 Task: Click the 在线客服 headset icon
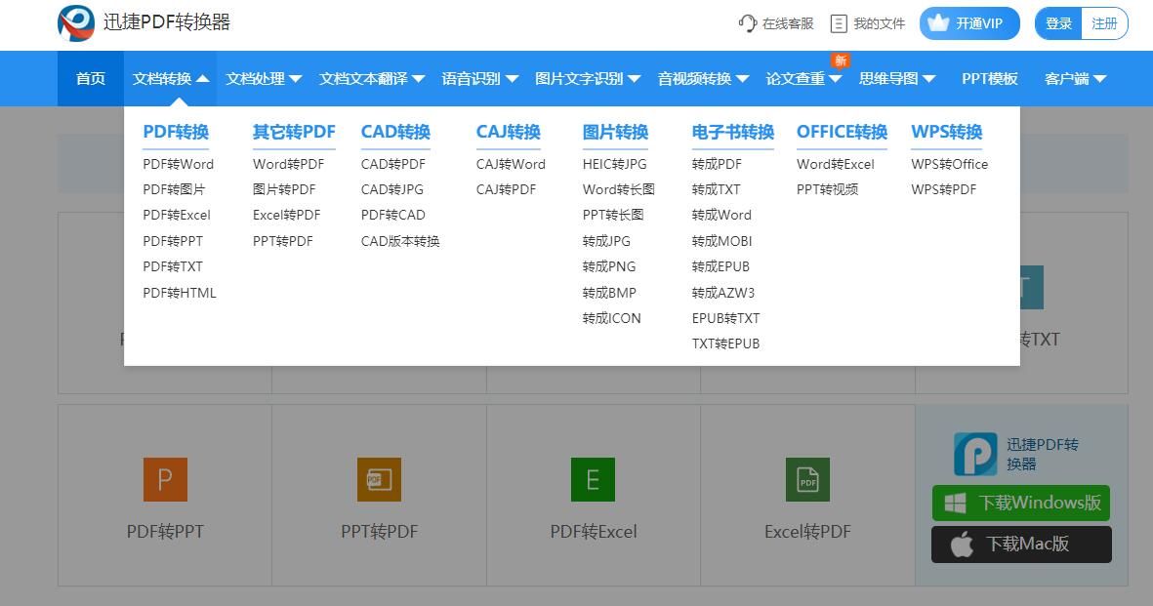(748, 23)
